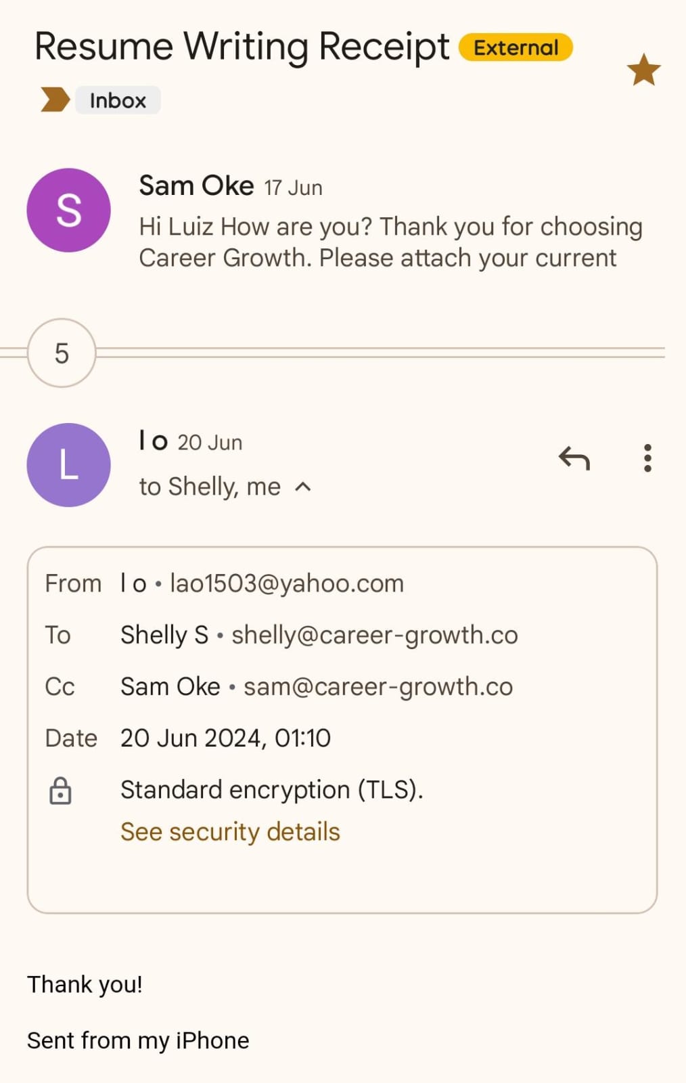Open Sam Oke's purple S avatar

(x=68, y=211)
